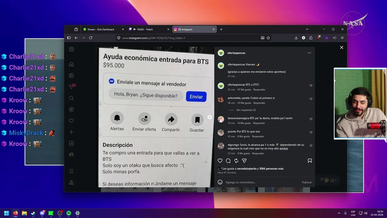Open Instagram dashboard chart icon in sidebar
Image resolution: width=387 pixels, height=218 pixels.
pos(71,143)
